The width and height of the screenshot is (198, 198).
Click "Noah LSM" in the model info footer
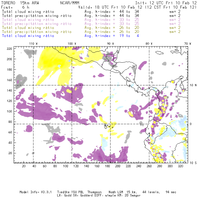116,192
